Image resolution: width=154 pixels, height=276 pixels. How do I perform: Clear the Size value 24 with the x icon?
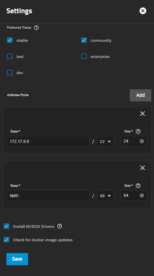coord(142,141)
